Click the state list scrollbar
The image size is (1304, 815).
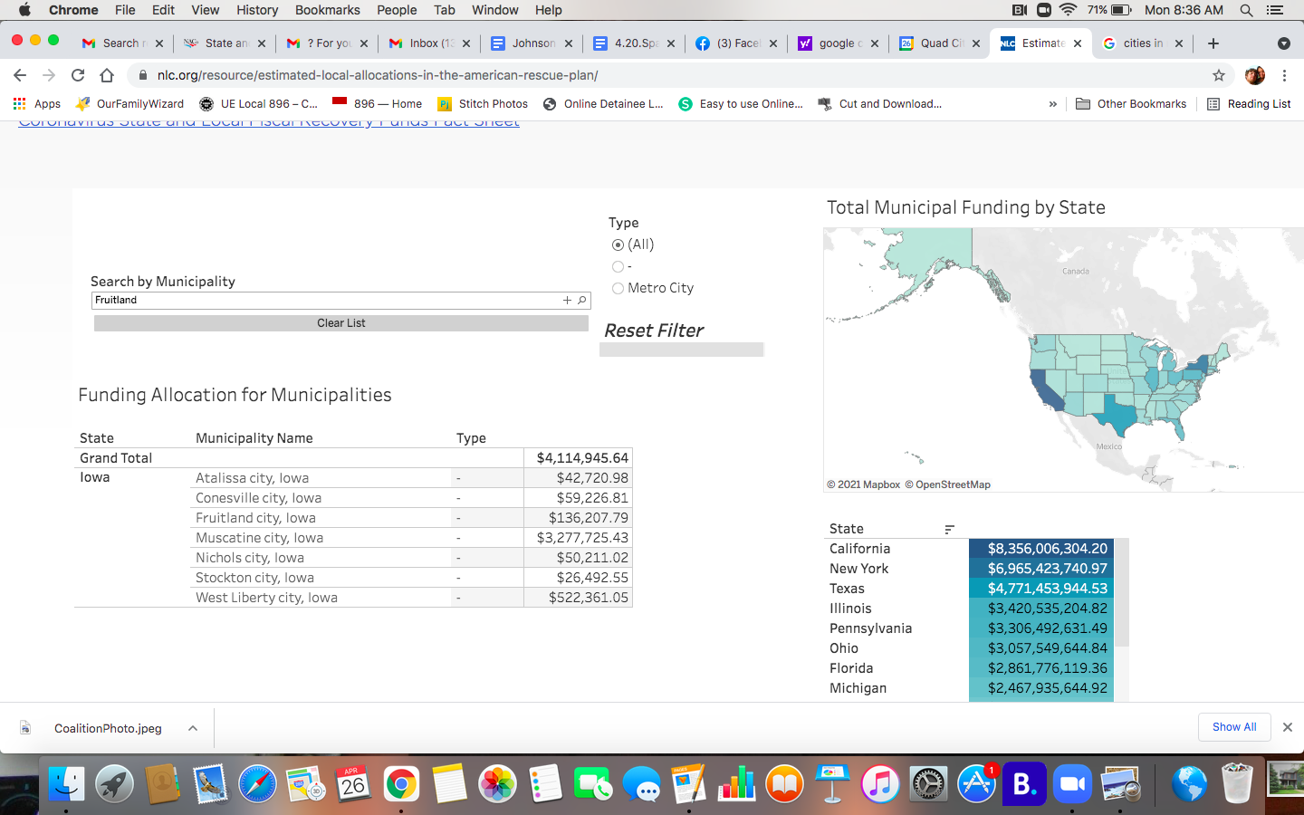tap(1121, 593)
